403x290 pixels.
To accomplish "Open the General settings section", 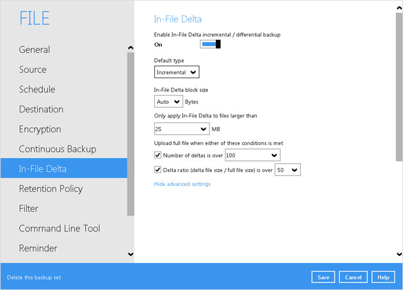I will tap(35, 49).
